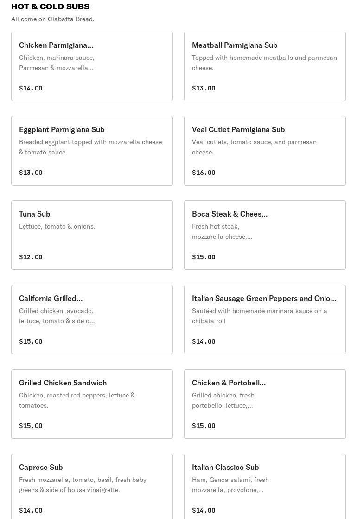Click the Hot & Cold Subs heading
This screenshot has height=519, width=357.
click(x=50, y=6)
